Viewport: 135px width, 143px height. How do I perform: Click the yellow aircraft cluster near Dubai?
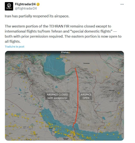pos(73,133)
